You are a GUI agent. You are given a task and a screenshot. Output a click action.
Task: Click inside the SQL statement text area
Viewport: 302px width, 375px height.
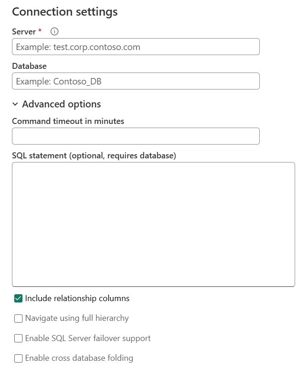[x=153, y=223]
